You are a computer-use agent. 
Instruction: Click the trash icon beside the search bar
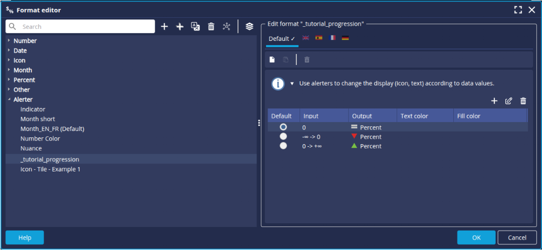tap(211, 26)
